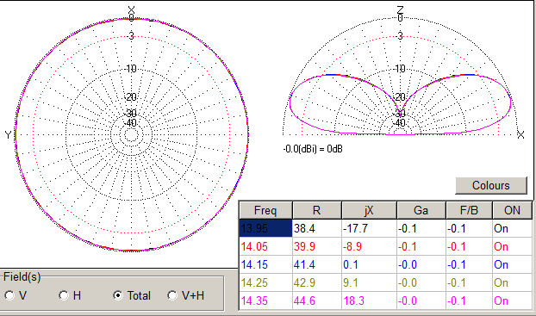Select the 13.95 frequency row

tap(385, 228)
